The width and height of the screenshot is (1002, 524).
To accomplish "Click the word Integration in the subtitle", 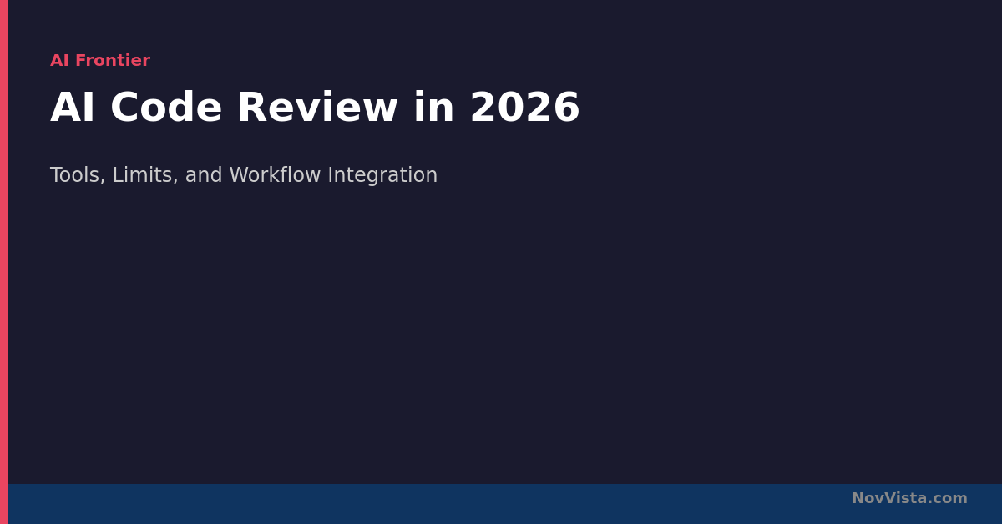I will (382, 176).
